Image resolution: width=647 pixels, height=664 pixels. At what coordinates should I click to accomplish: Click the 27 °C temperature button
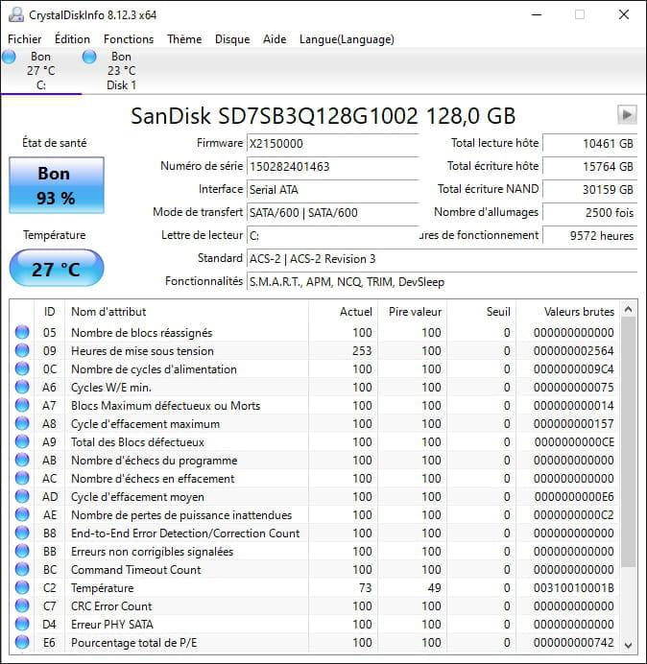(x=57, y=268)
